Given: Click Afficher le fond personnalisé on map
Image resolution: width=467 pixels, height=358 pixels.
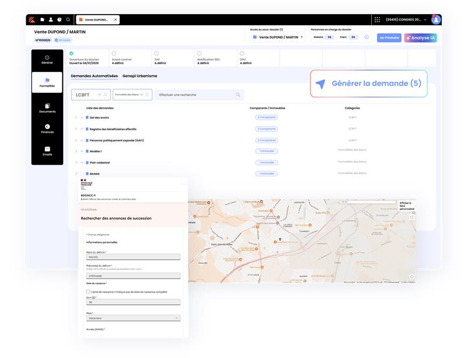Looking at the screenshot, I should coord(407,206).
